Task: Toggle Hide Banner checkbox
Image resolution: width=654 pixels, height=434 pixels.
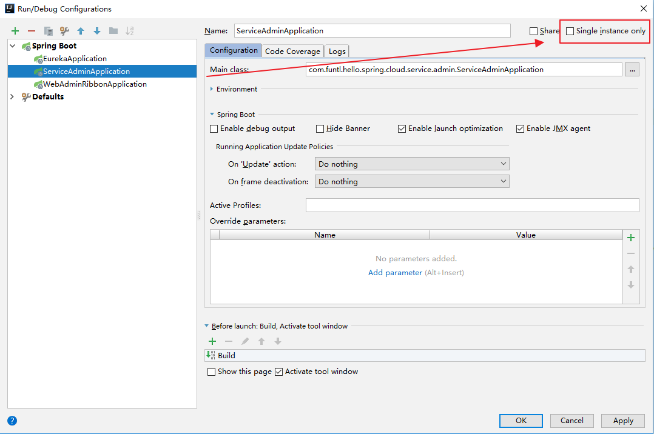Action: 320,129
